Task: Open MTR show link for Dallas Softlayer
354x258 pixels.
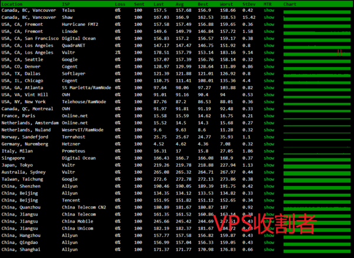Action: pyautogui.click(x=268, y=73)
